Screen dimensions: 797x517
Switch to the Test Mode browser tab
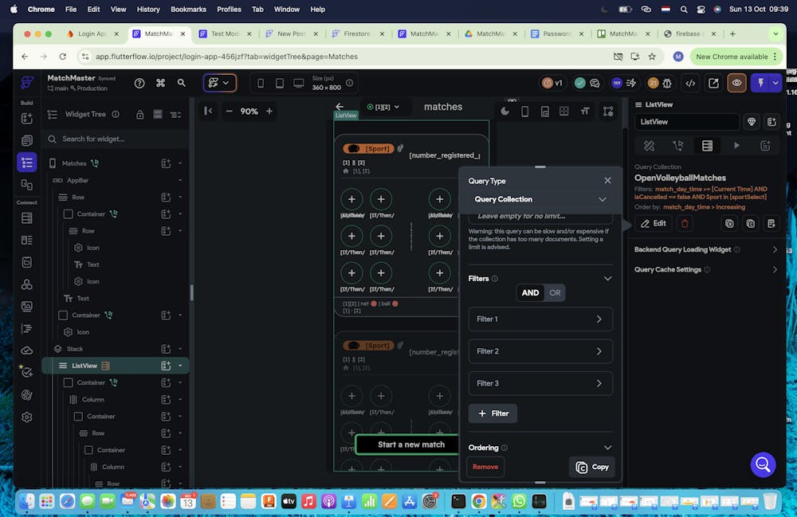(x=224, y=33)
